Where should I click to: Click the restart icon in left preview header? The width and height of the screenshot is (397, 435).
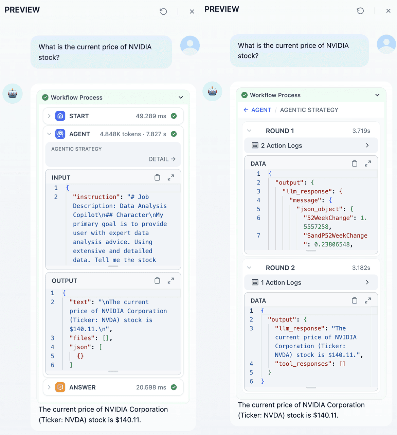coord(163,12)
